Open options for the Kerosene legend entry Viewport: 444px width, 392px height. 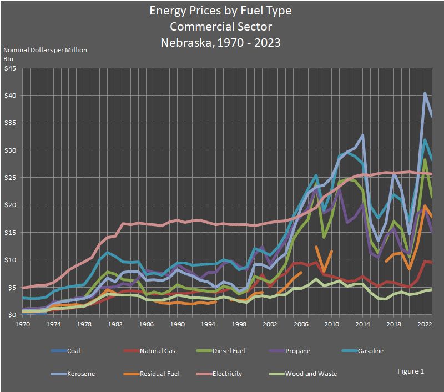click(x=58, y=374)
